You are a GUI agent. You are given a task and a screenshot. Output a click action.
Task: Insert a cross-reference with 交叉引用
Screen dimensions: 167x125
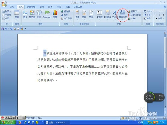[66, 19]
